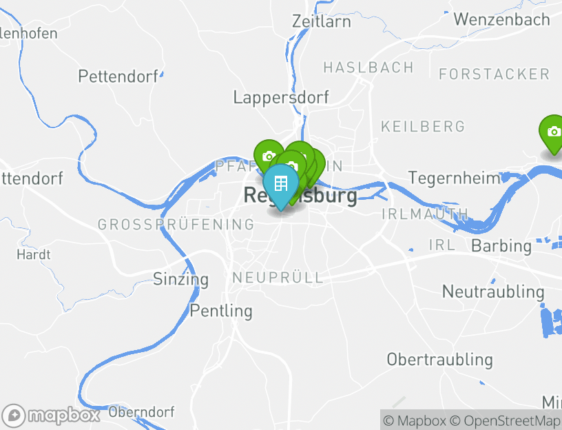
Task: Open the green camera pin near Tegernheim
Action: [553, 134]
